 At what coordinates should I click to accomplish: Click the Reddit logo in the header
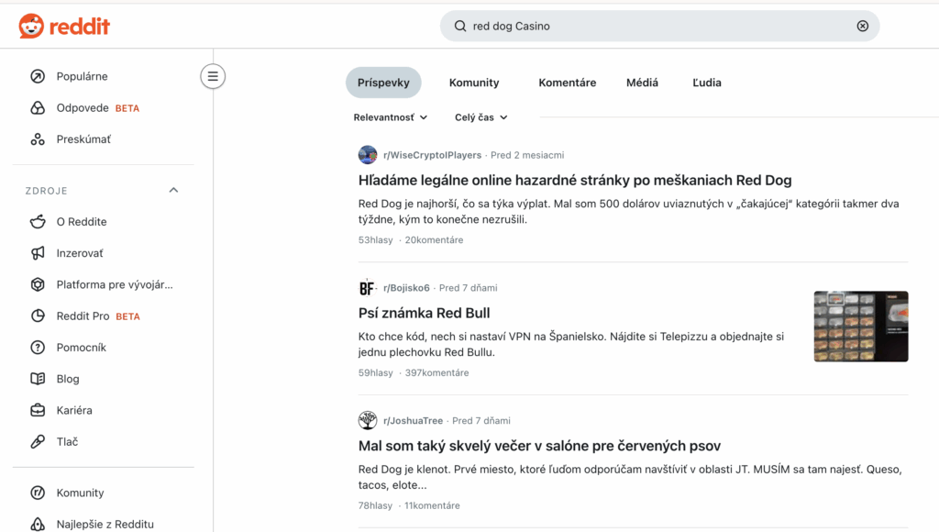point(64,27)
